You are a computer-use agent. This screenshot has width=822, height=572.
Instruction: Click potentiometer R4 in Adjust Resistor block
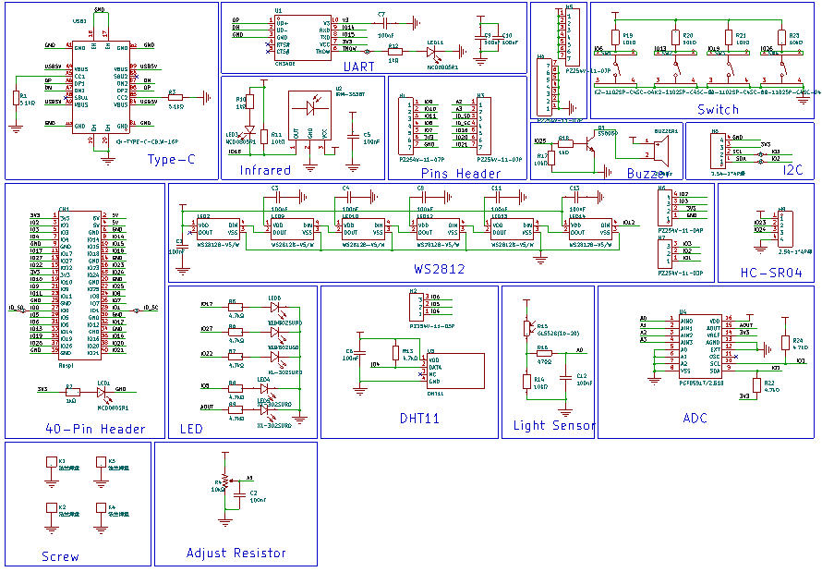tap(225, 481)
